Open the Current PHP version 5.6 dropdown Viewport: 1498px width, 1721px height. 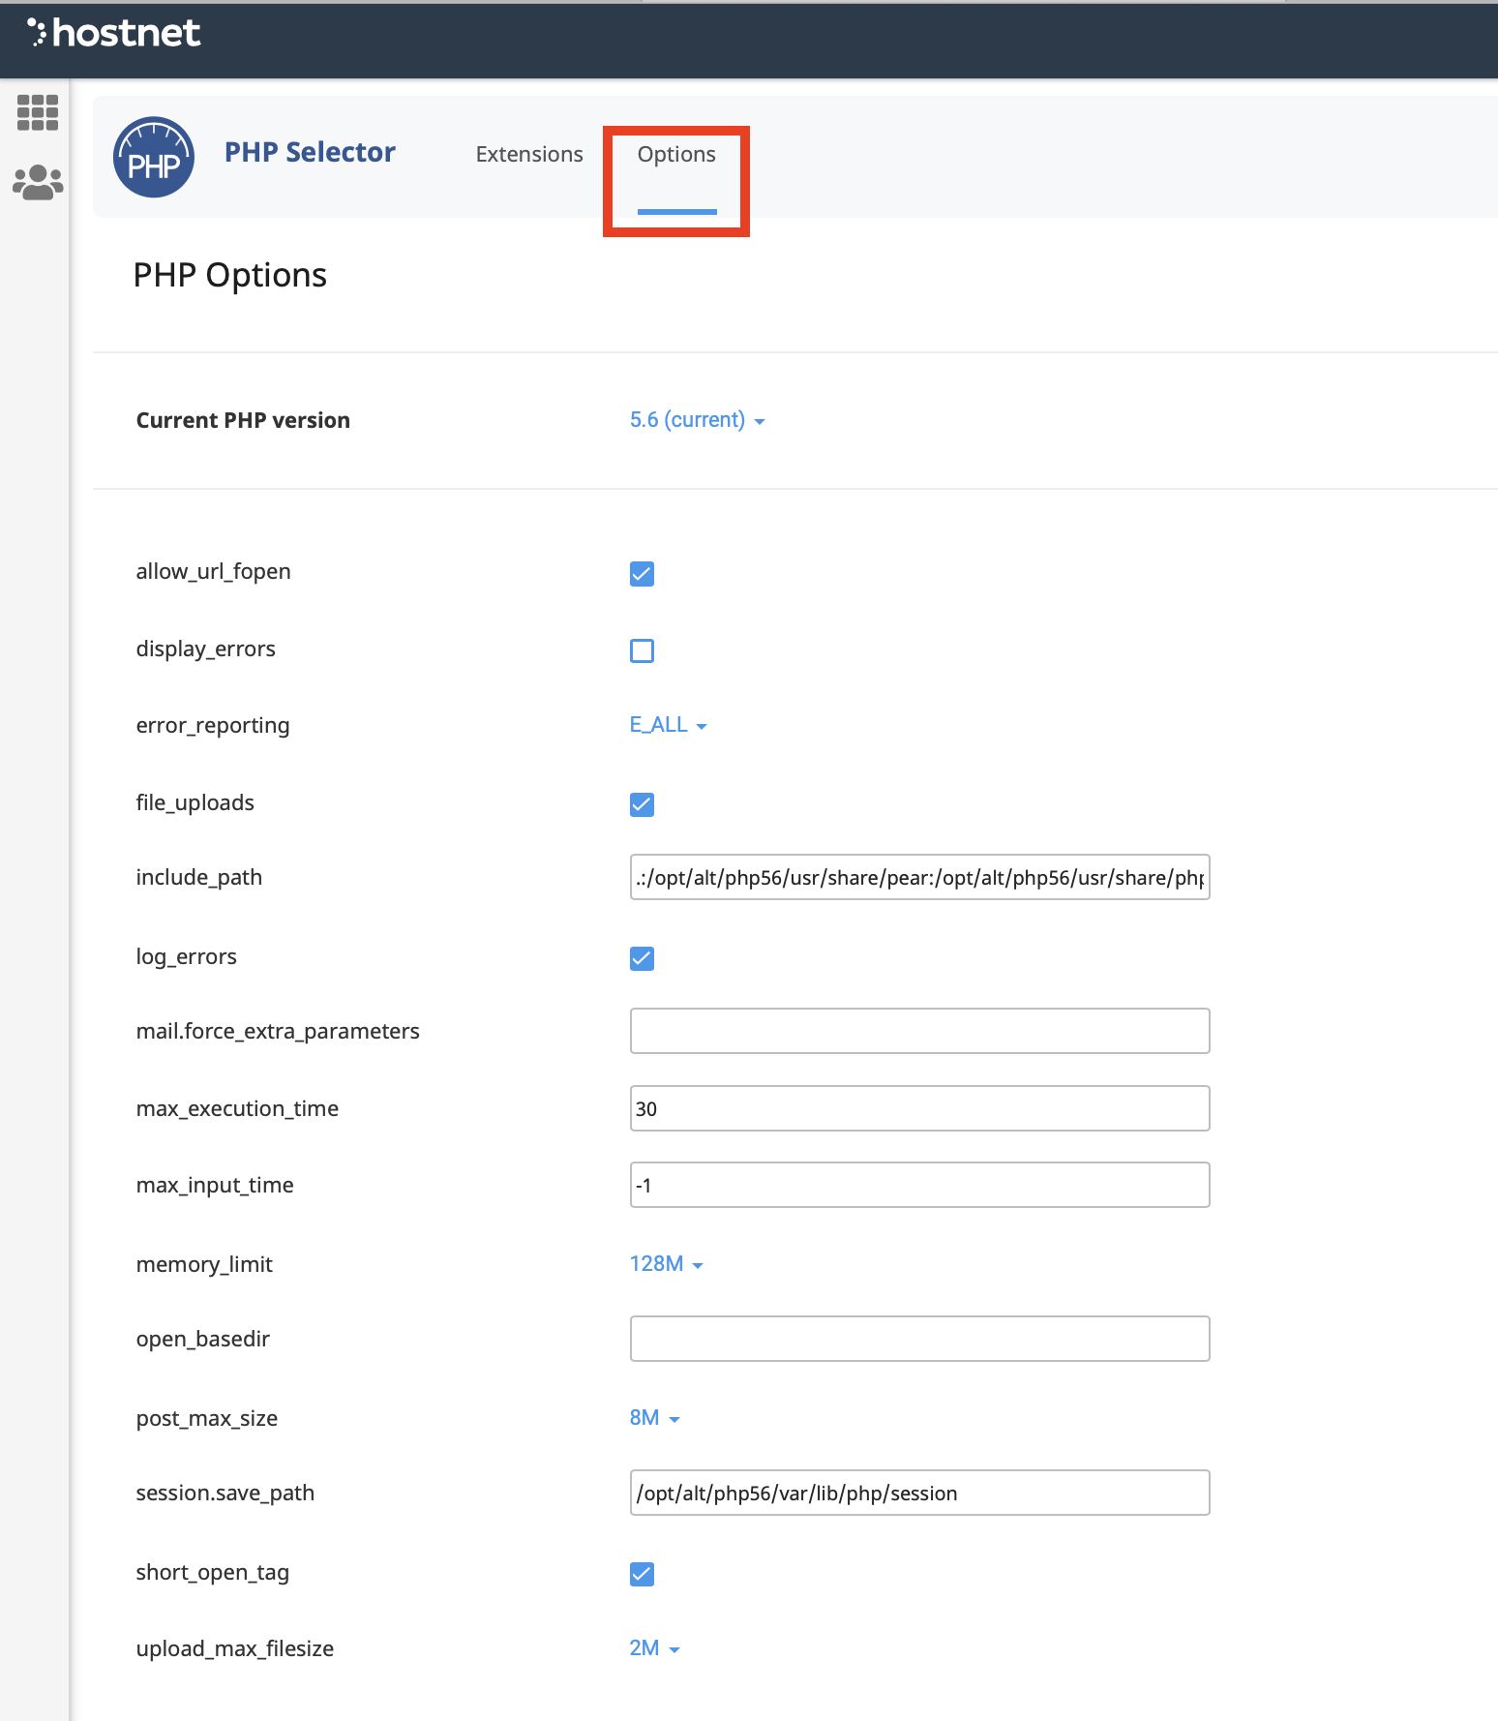[x=697, y=420]
